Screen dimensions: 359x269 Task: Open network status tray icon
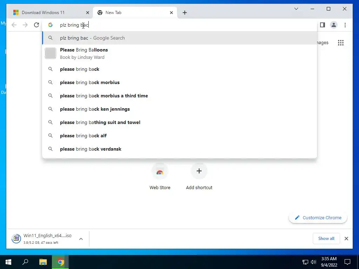point(305,262)
